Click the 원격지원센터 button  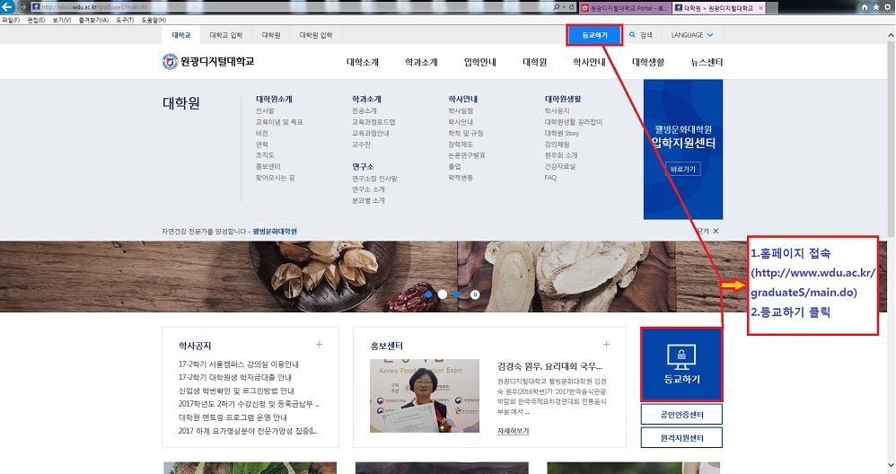point(681,438)
